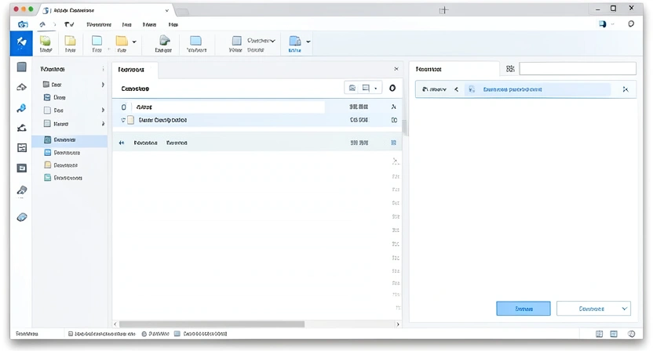Click the bold circle icon in center header

(392, 89)
